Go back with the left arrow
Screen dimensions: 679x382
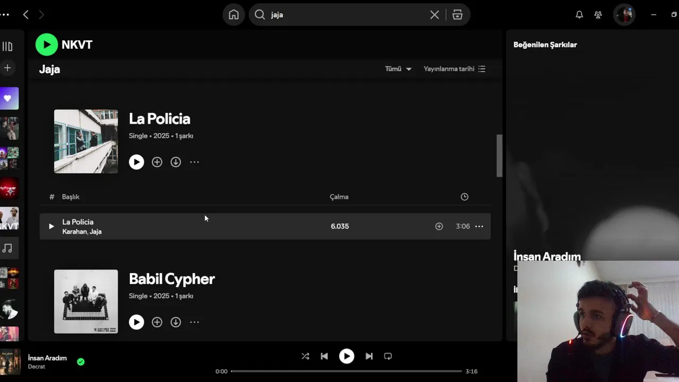[25, 15]
